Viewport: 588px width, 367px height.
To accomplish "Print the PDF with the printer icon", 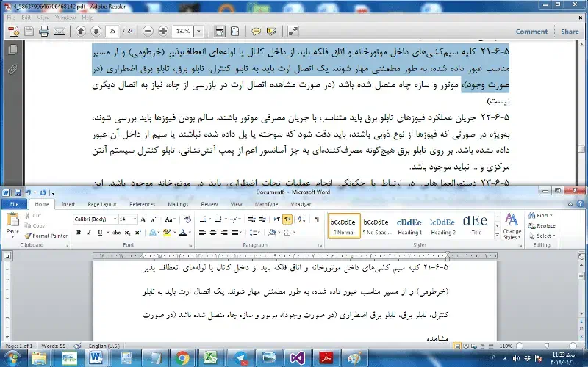I will point(44,32).
